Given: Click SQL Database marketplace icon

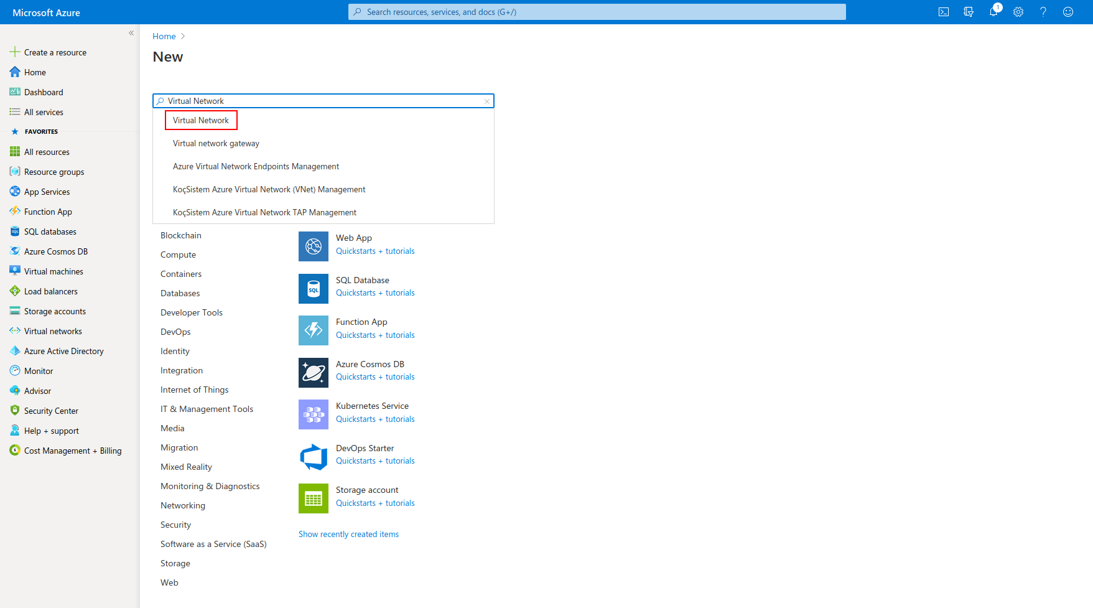Looking at the screenshot, I should pyautogui.click(x=314, y=289).
